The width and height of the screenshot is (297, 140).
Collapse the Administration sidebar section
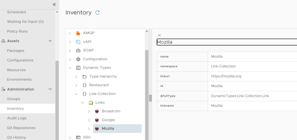click(x=50, y=89)
